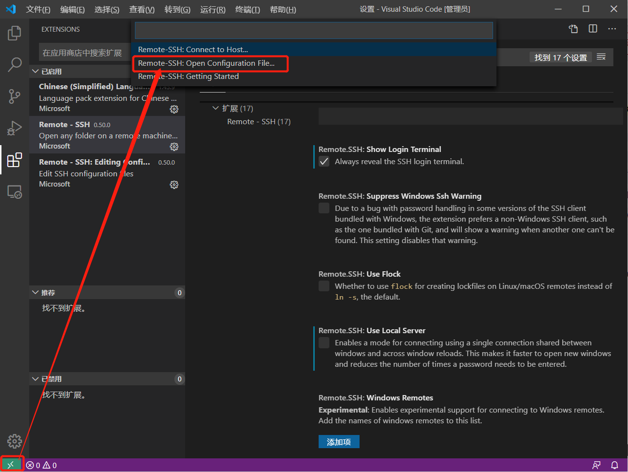
Task: Open the Search view in activity bar
Action: [x=15, y=64]
